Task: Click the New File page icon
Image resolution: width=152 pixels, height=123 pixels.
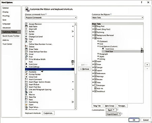Action: pyautogui.click(x=26, y=97)
